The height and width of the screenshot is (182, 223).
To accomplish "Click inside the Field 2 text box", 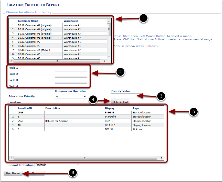I will click(x=71, y=74).
